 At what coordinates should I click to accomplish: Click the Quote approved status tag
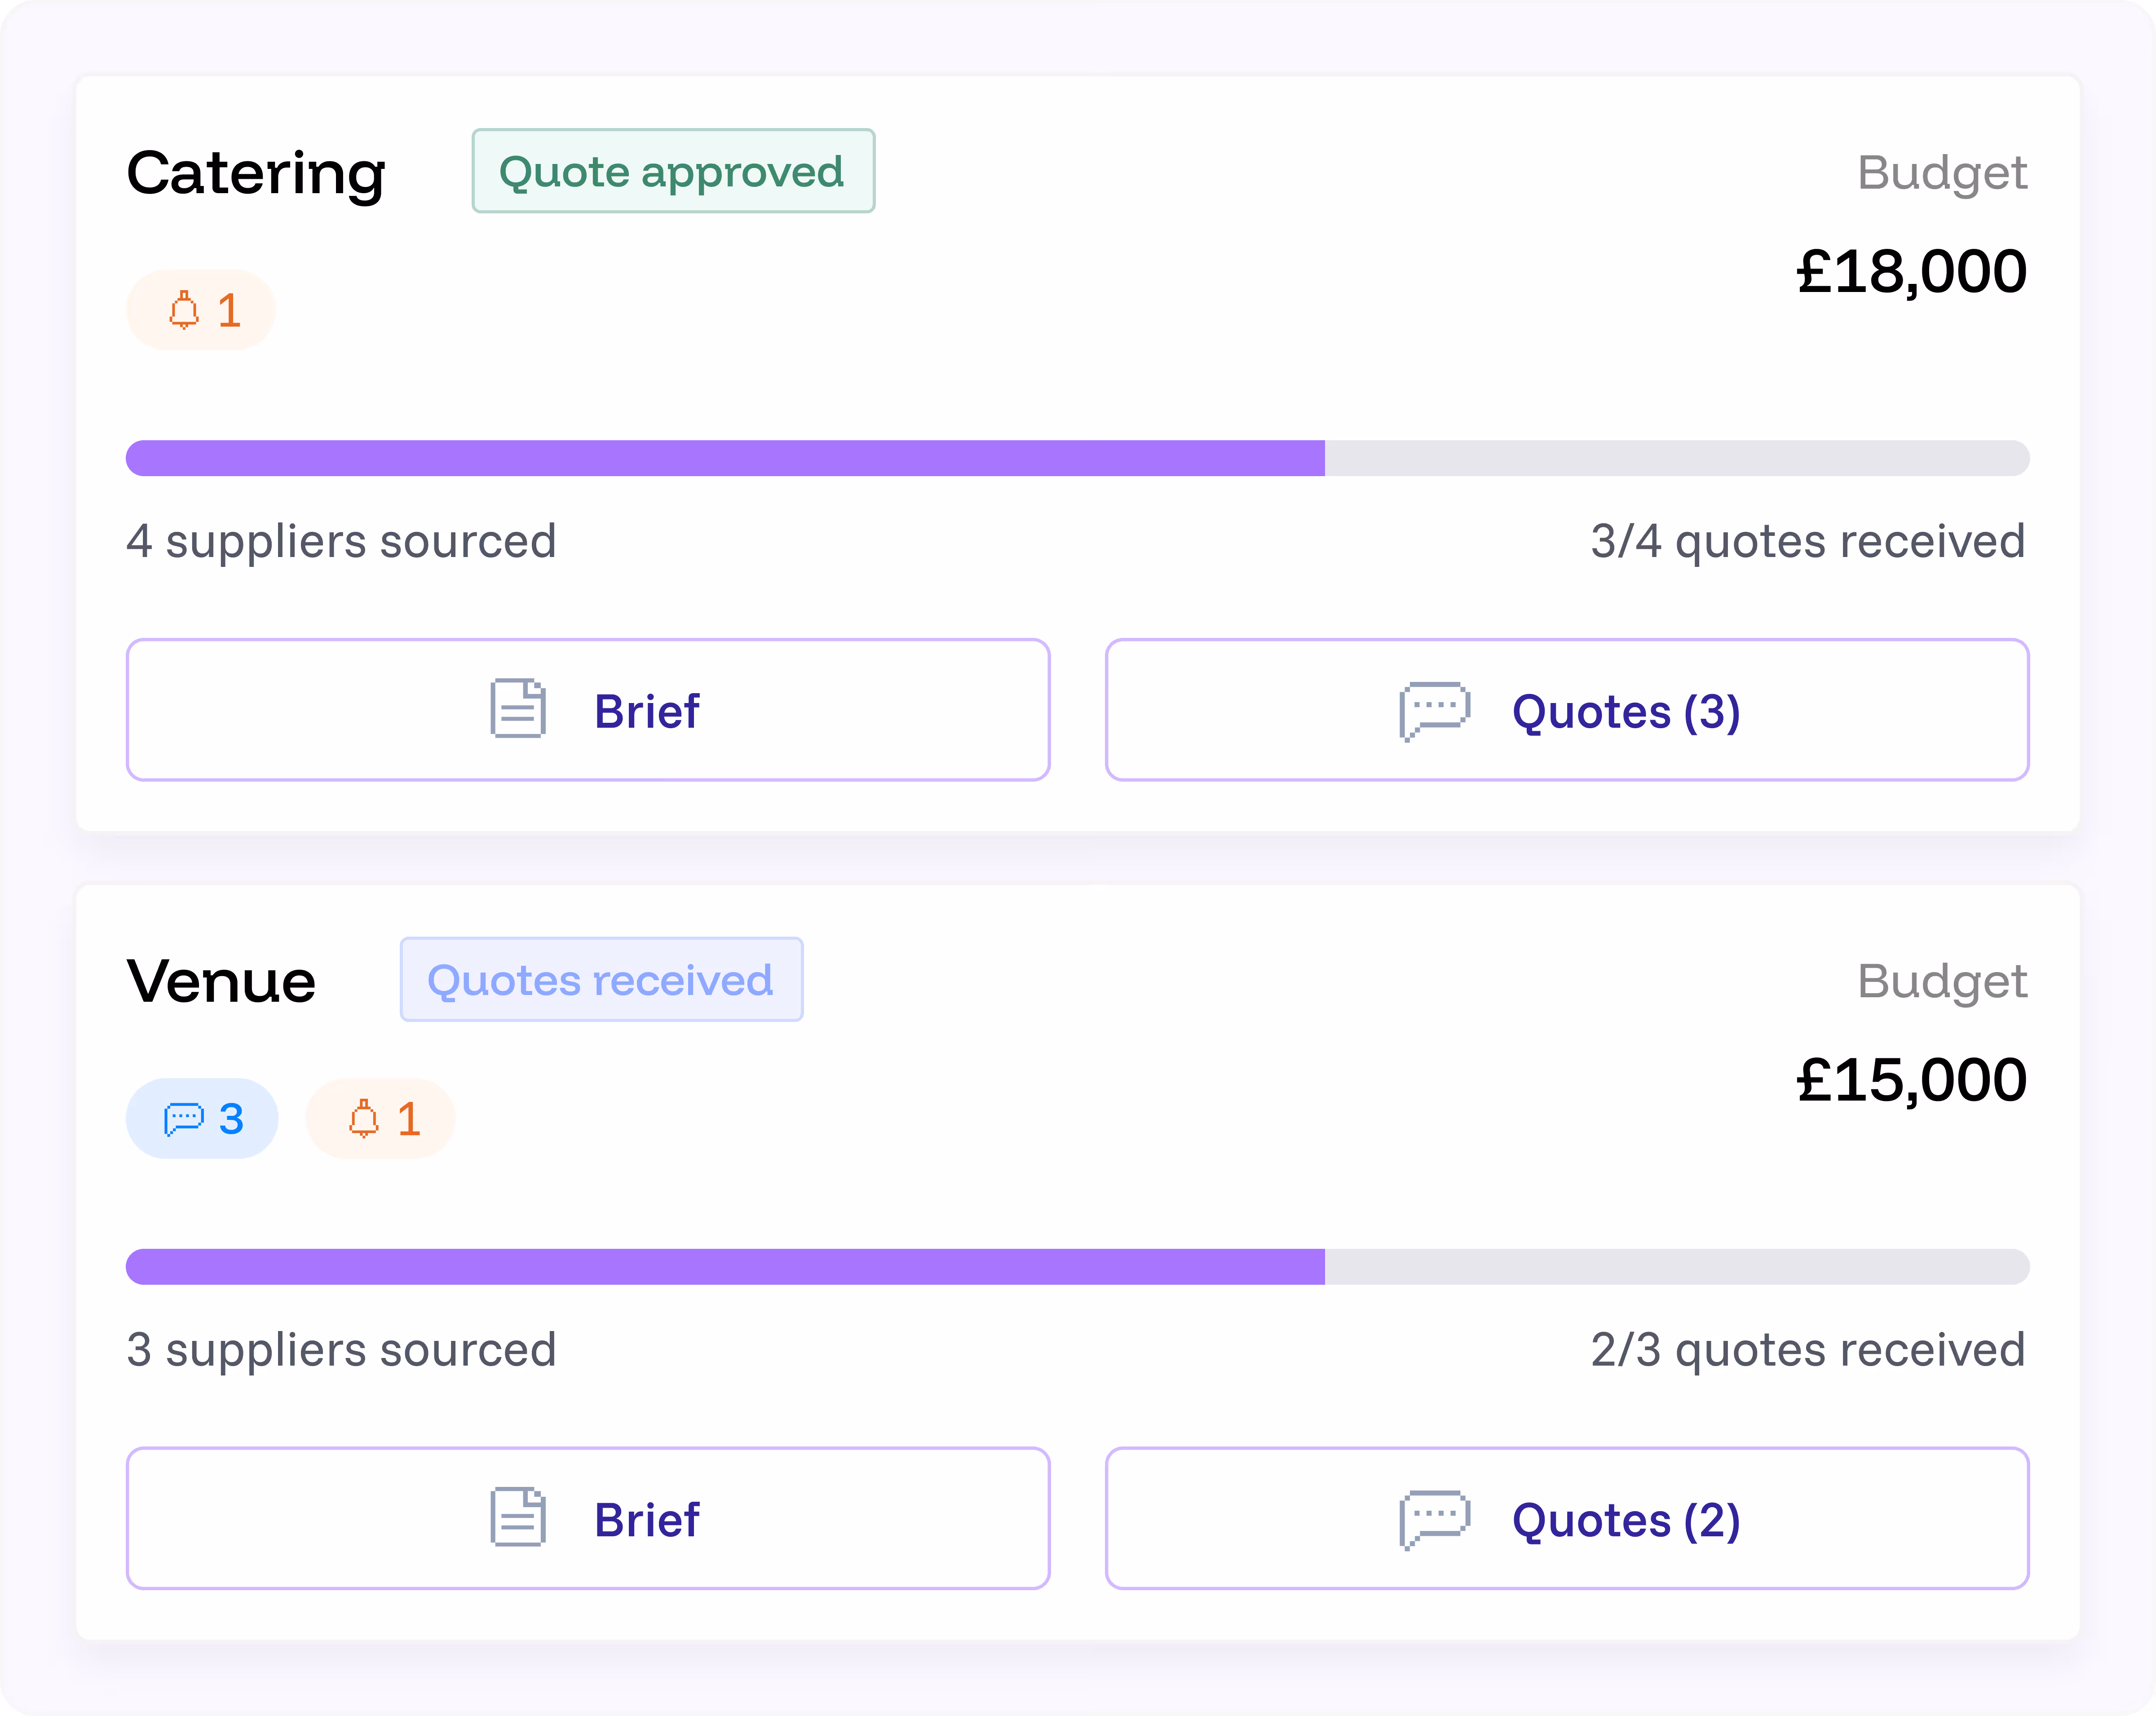[x=673, y=171]
